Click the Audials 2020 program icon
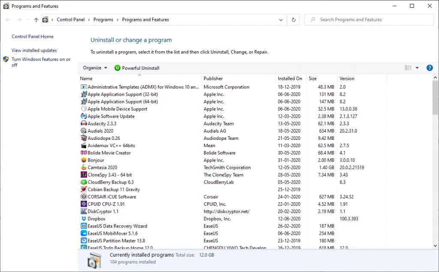439x272 pixels. tap(84, 131)
